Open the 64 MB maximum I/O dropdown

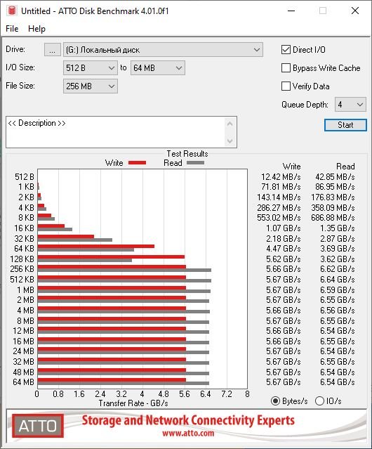pyautogui.click(x=158, y=68)
